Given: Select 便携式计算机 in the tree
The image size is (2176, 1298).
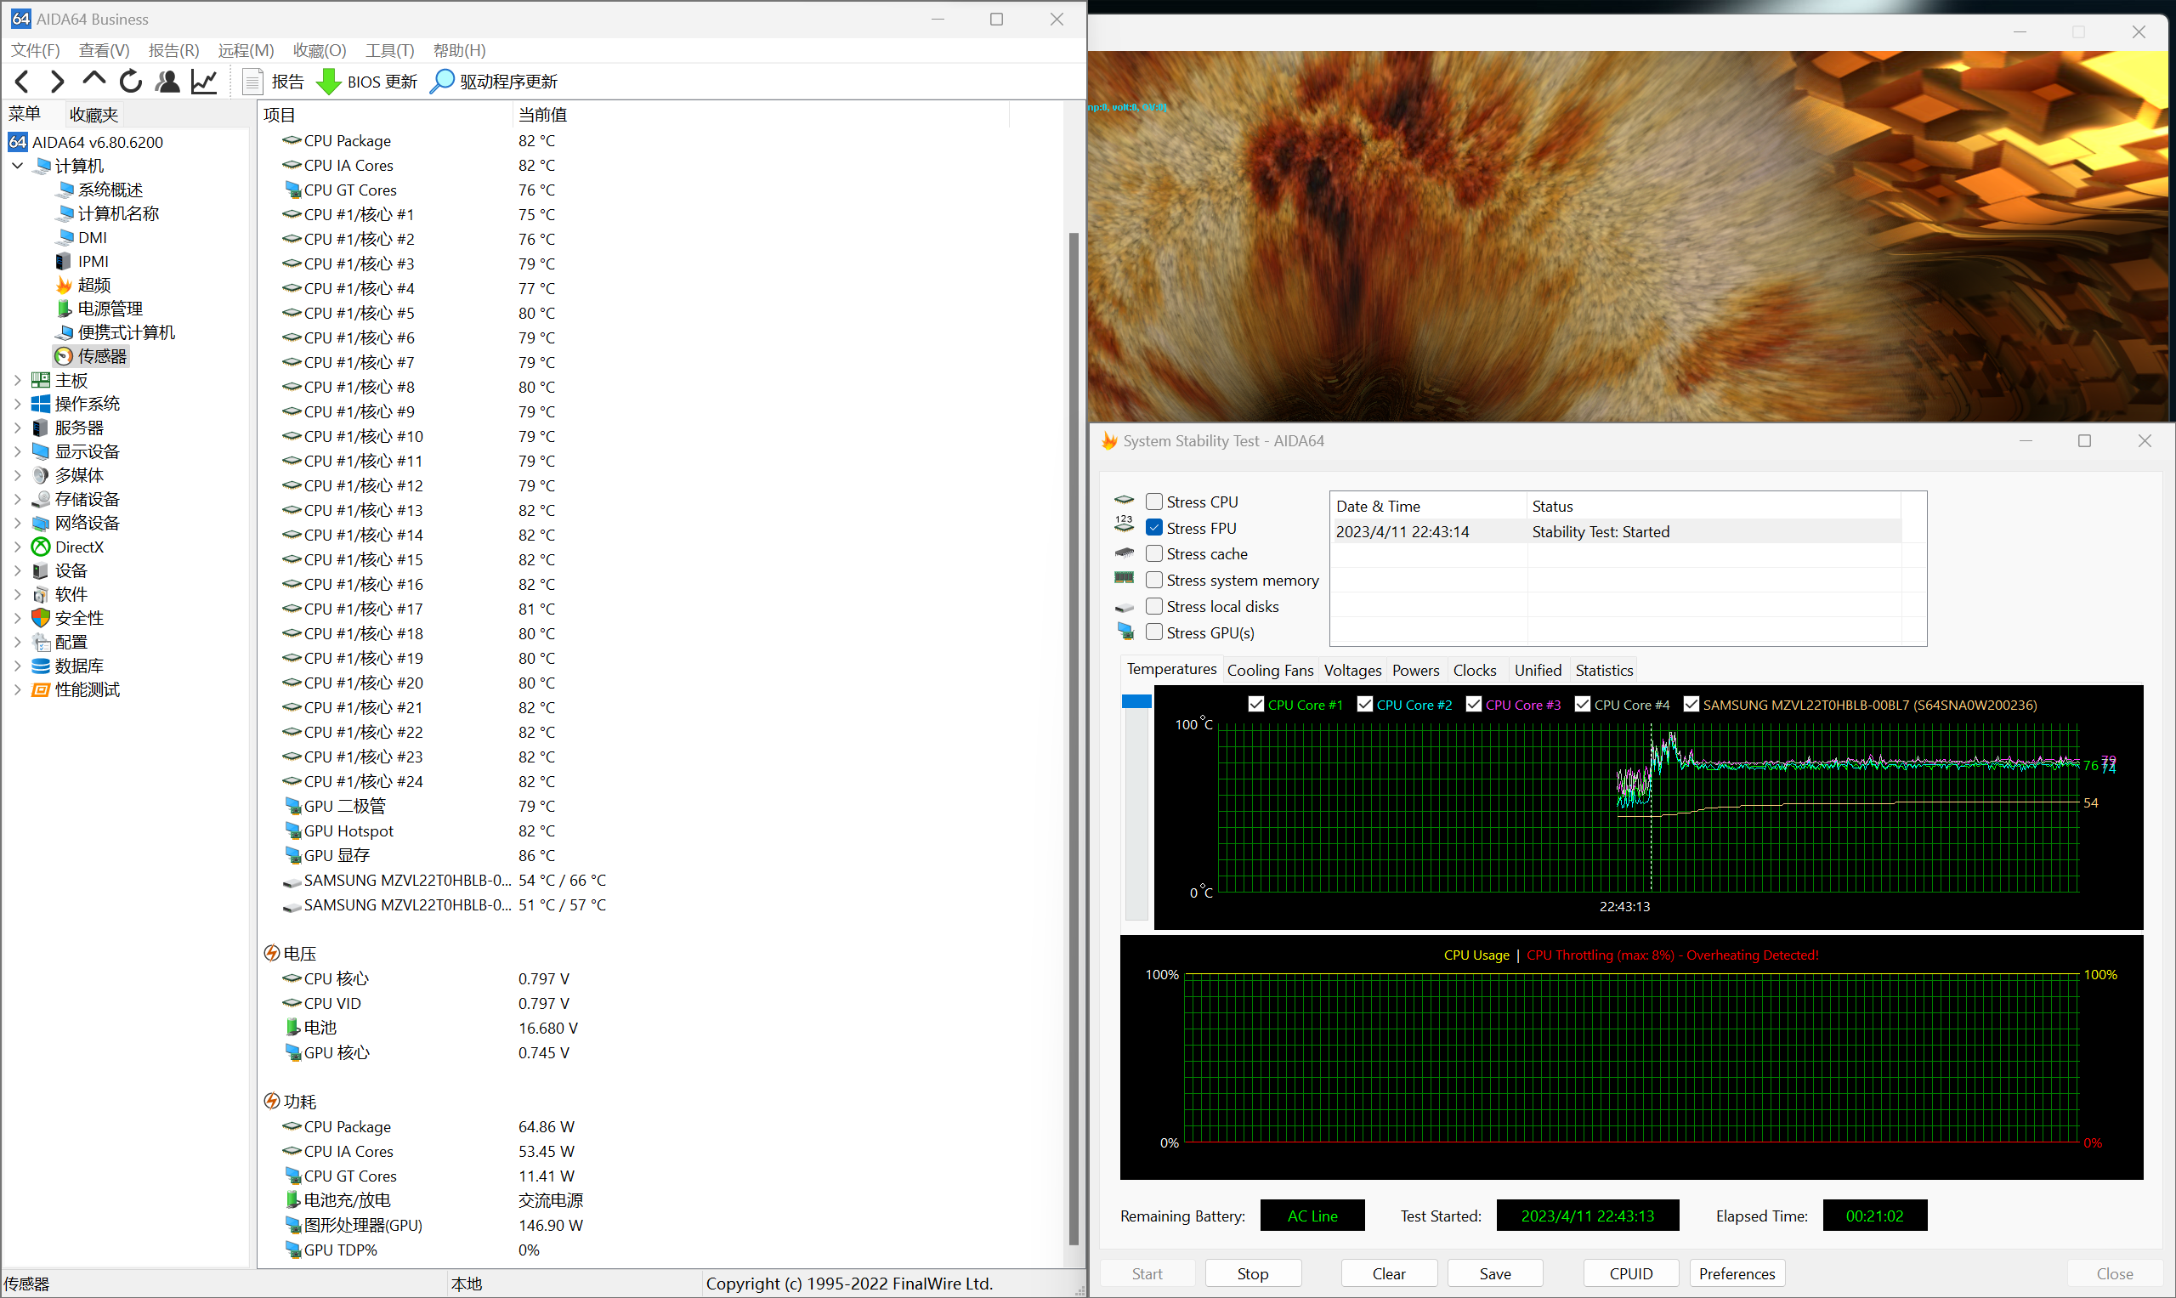Looking at the screenshot, I should [116, 332].
